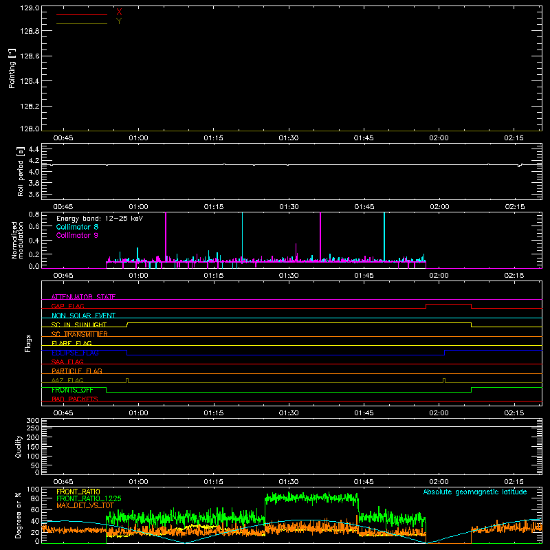Select the Flags axis title
The width and height of the screenshot is (550, 550).
pos(28,343)
